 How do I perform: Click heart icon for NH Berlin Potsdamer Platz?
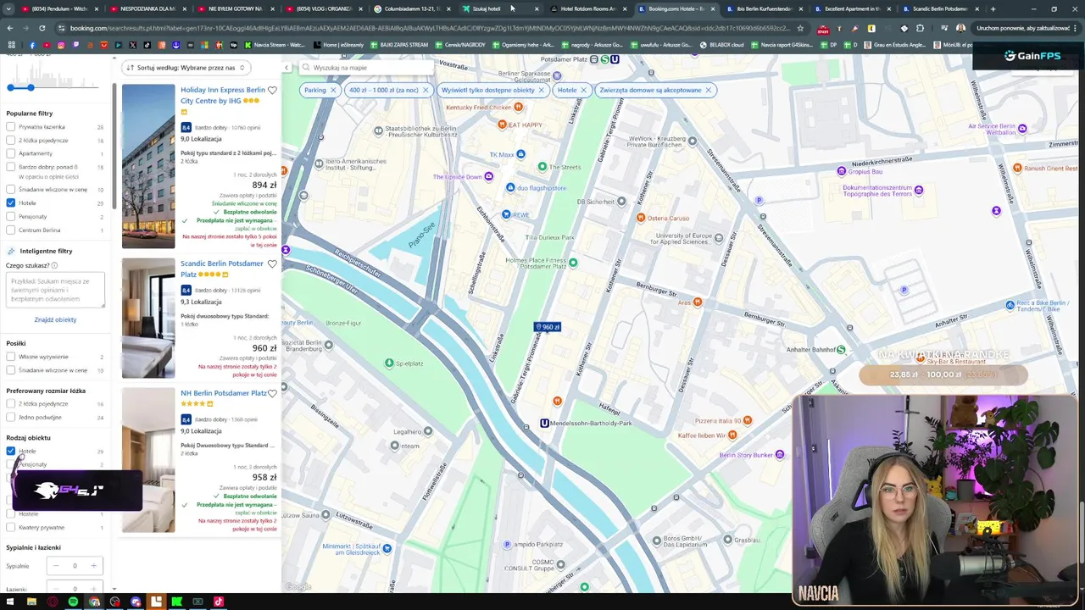tap(272, 393)
